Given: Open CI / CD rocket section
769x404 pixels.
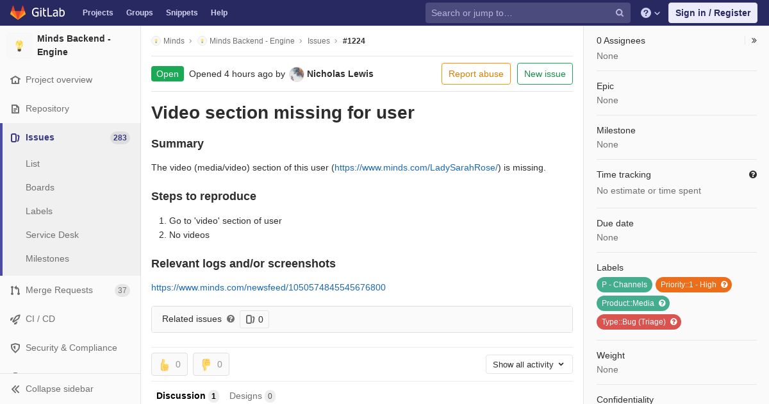Looking at the screenshot, I should coord(40,319).
